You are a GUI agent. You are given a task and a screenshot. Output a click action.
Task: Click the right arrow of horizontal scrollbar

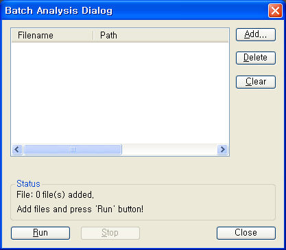[222, 150]
